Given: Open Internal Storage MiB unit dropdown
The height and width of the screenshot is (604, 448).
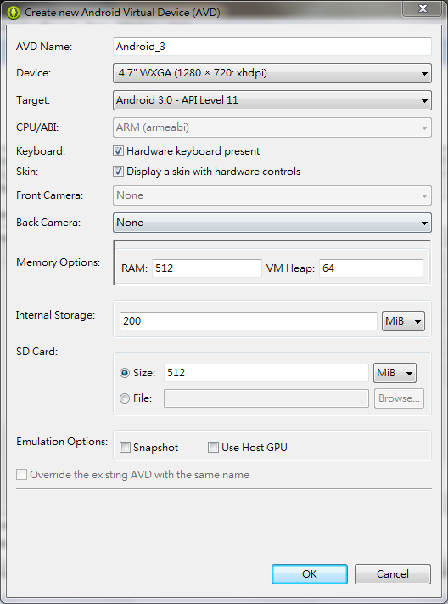Looking at the screenshot, I should [x=403, y=321].
